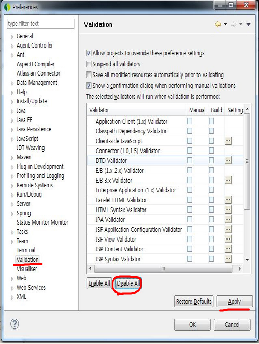Enable Suspend all validators checkbox
The image size is (259, 344).
pos(89,64)
